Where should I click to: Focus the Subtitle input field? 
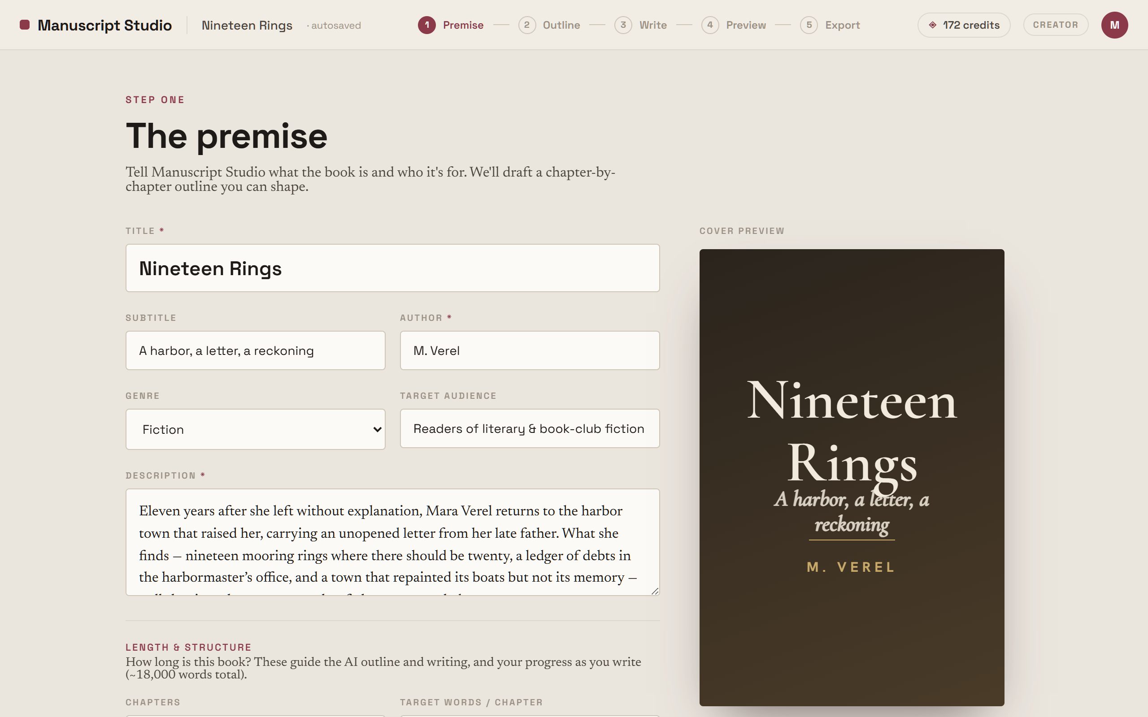pos(255,350)
